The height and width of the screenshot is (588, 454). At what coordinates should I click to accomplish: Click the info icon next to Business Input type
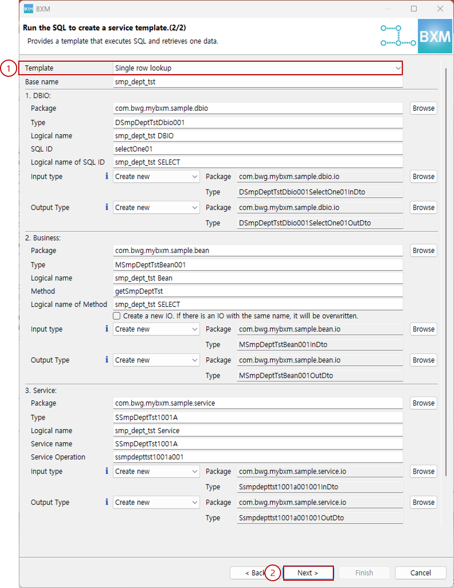[107, 329]
